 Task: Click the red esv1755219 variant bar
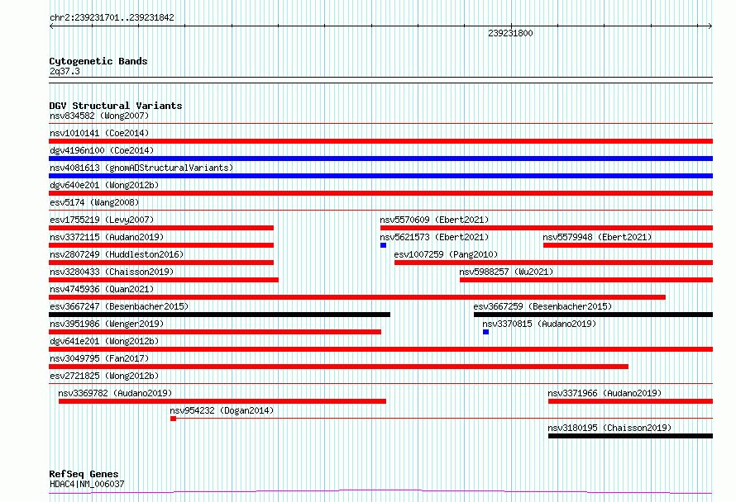pyautogui.click(x=161, y=228)
